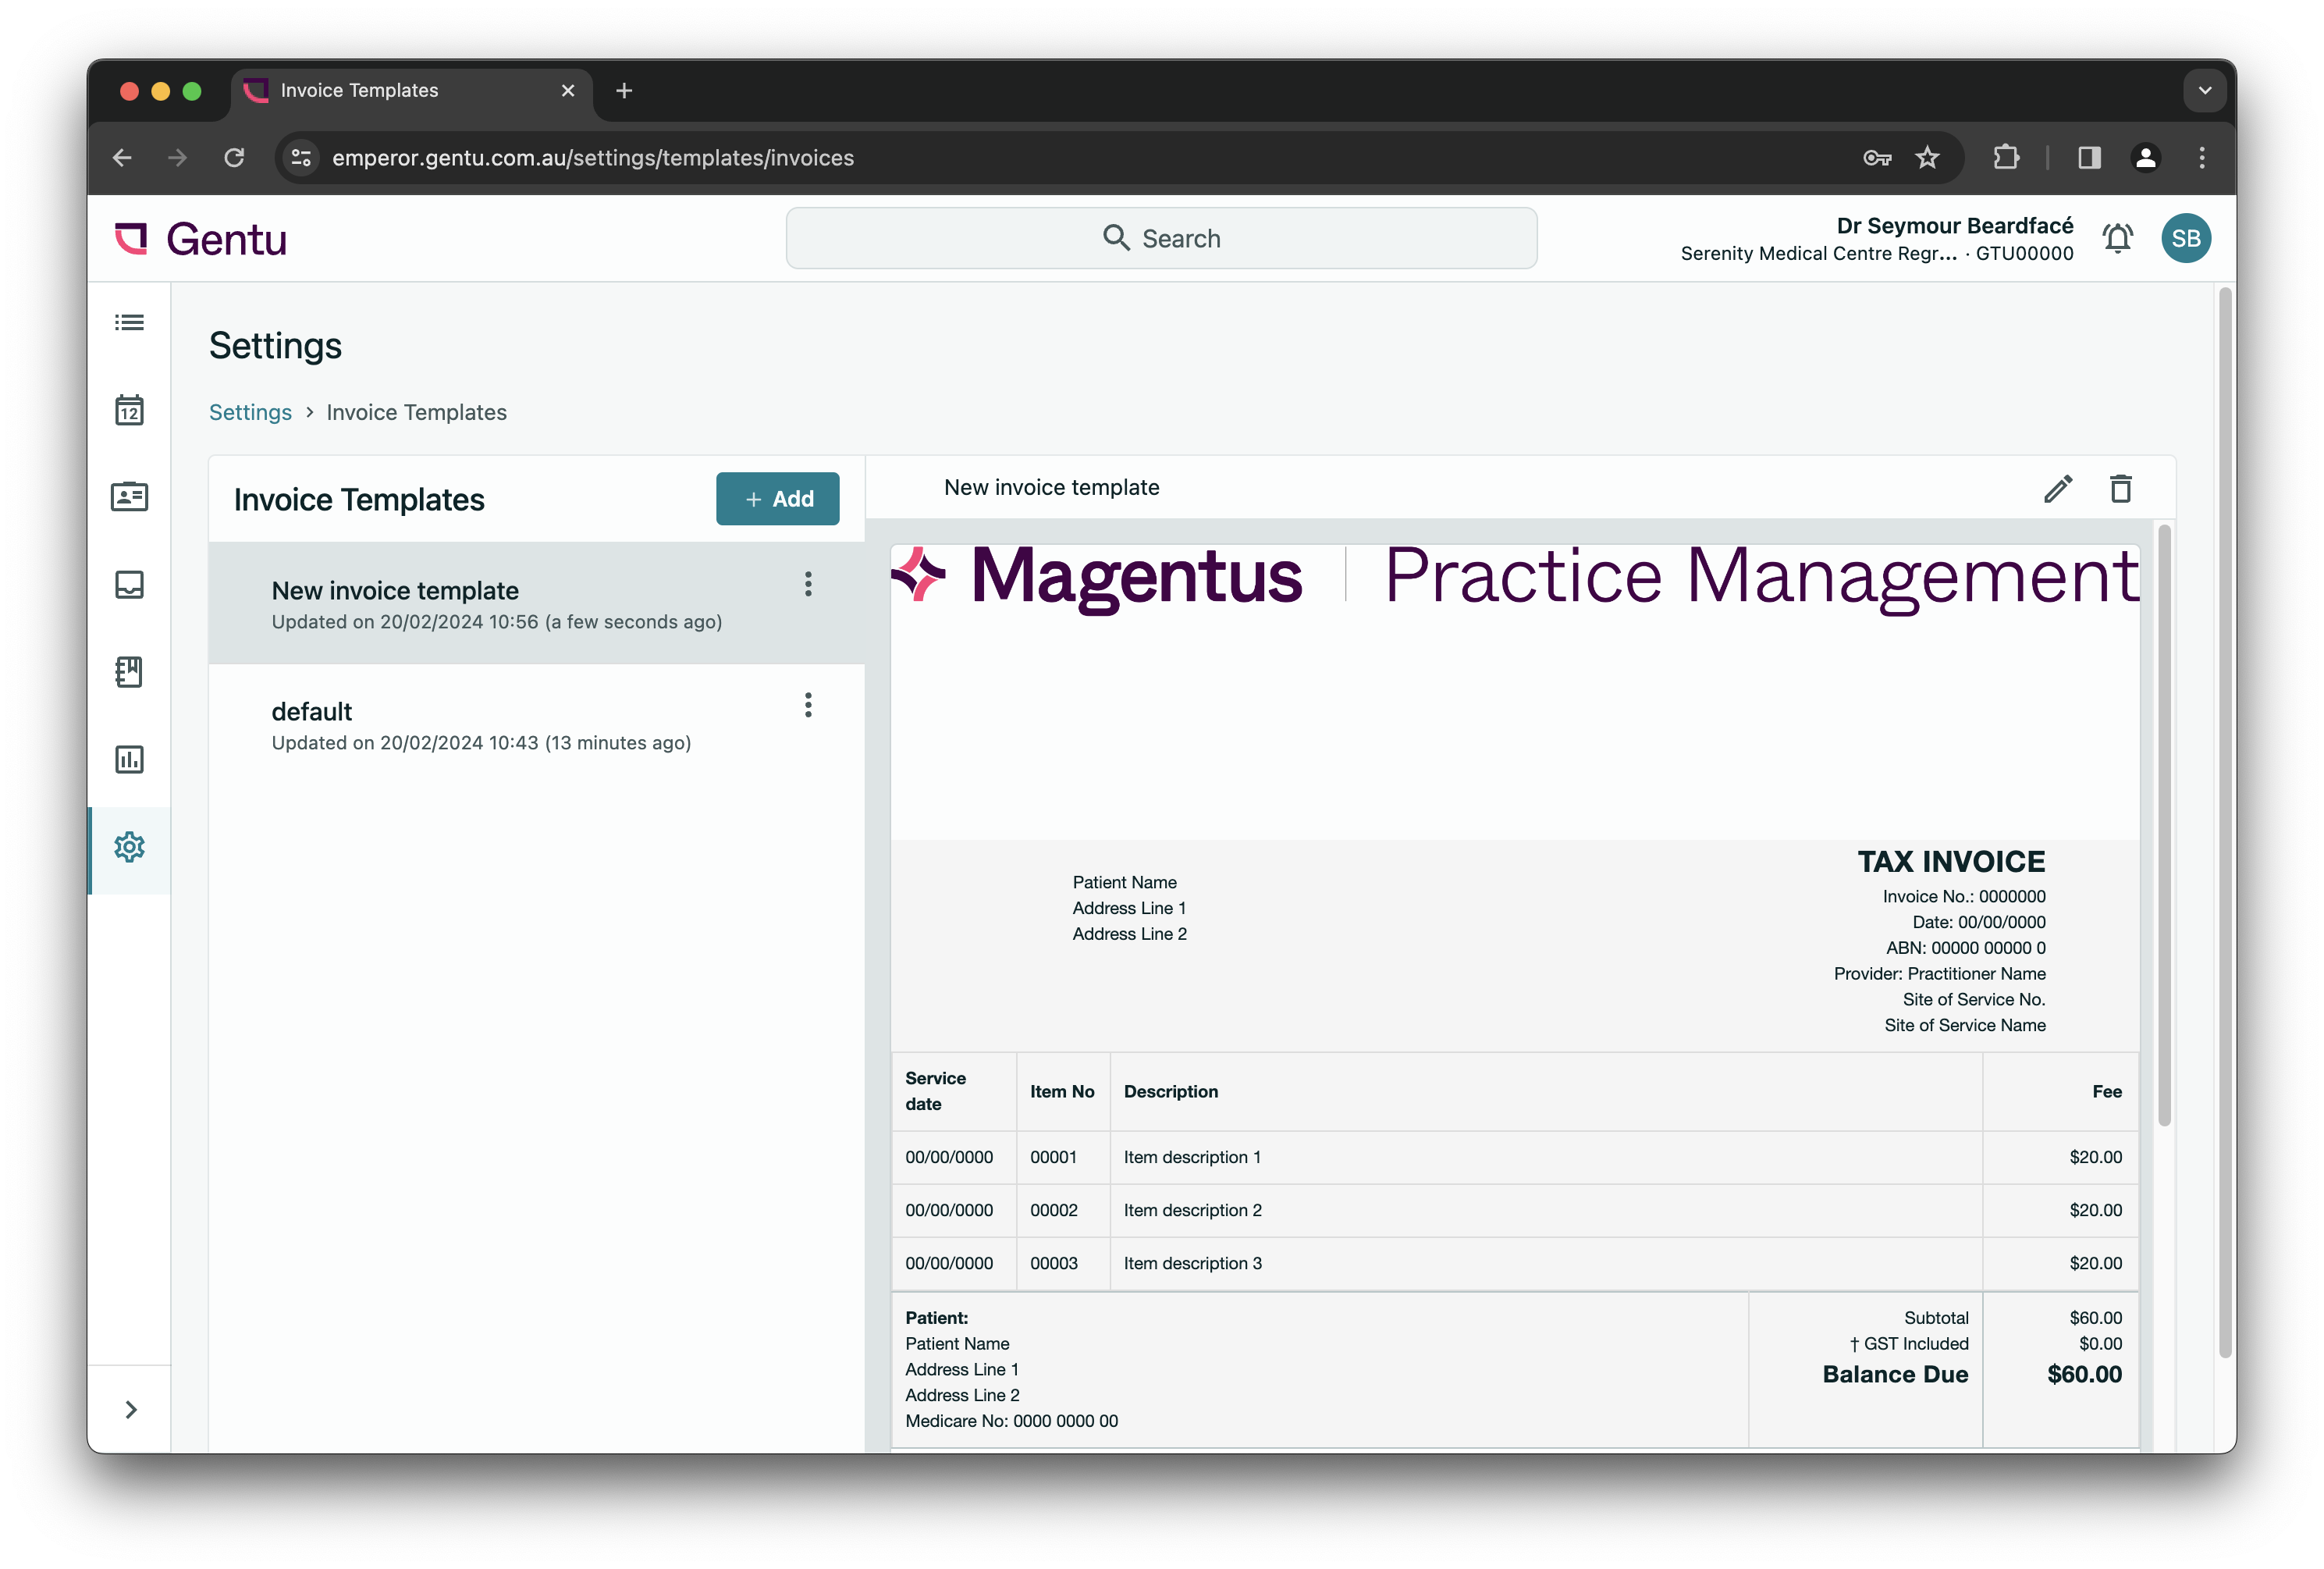Go to Settings breadcrumb link
Screen dimensions: 2324x1569
(250, 413)
